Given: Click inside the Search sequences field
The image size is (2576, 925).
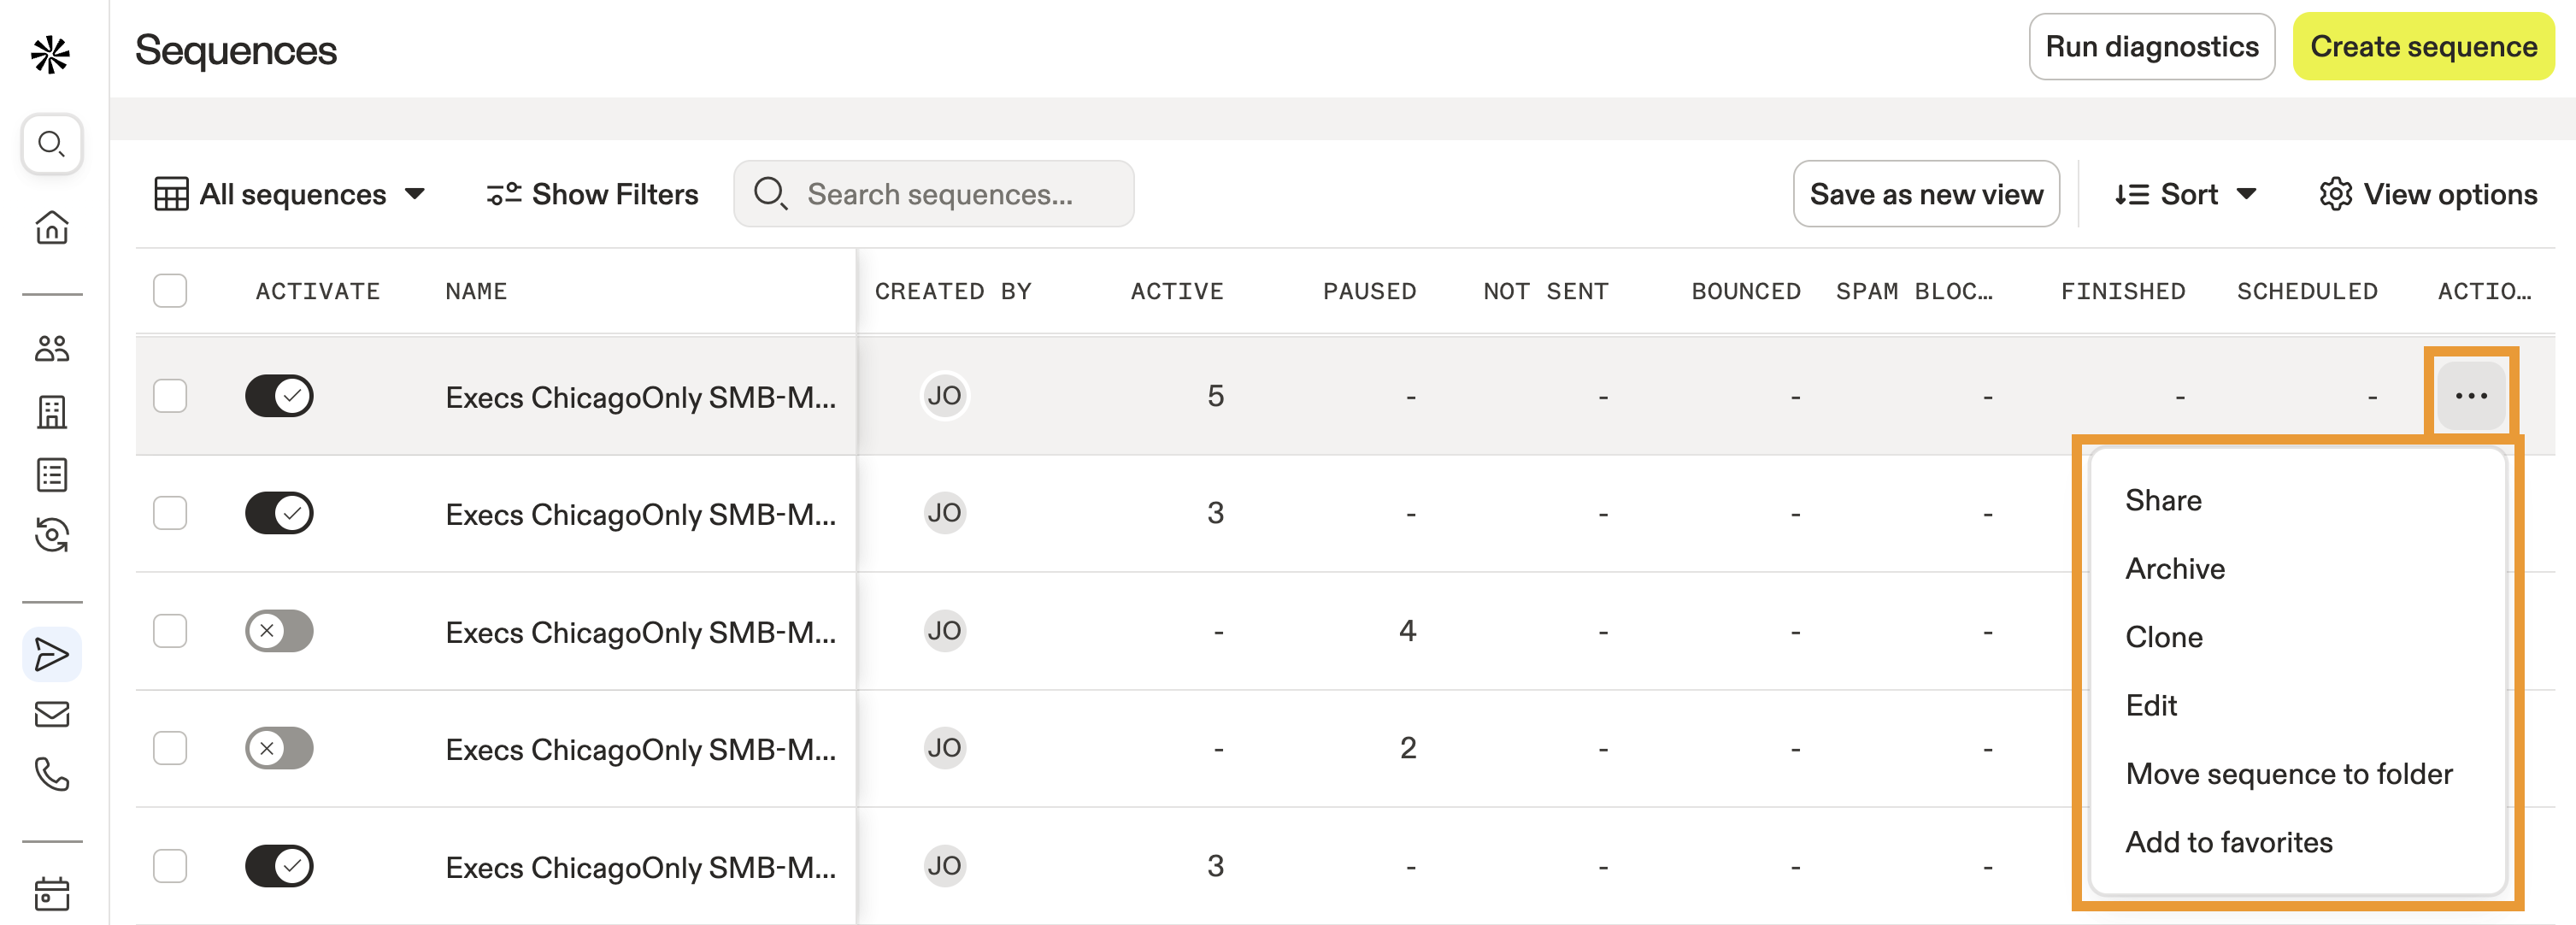Looking at the screenshot, I should pyautogui.click(x=941, y=194).
